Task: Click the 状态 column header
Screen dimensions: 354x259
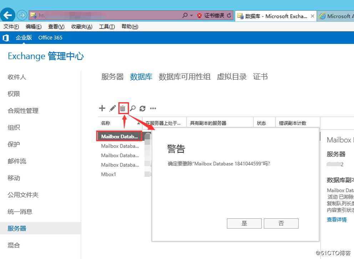Action: (264, 123)
